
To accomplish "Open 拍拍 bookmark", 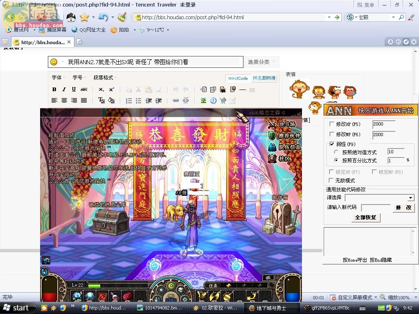I will (x=120, y=29).
